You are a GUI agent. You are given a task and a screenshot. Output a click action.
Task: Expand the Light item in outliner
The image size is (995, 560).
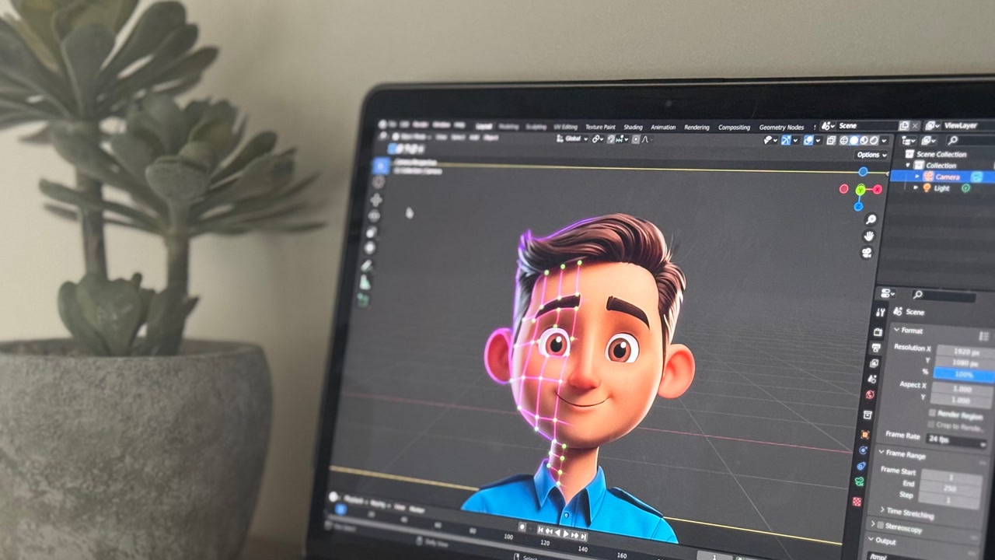tap(916, 187)
